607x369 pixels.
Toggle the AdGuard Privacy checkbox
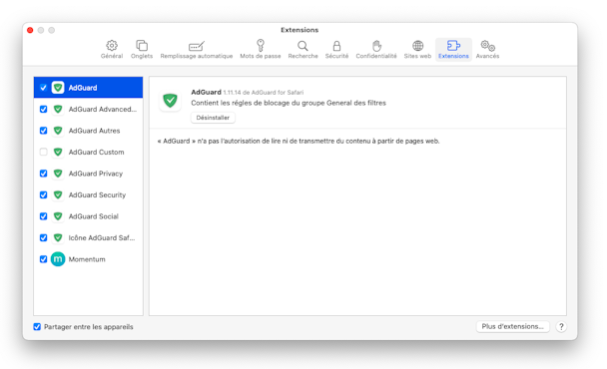click(43, 174)
